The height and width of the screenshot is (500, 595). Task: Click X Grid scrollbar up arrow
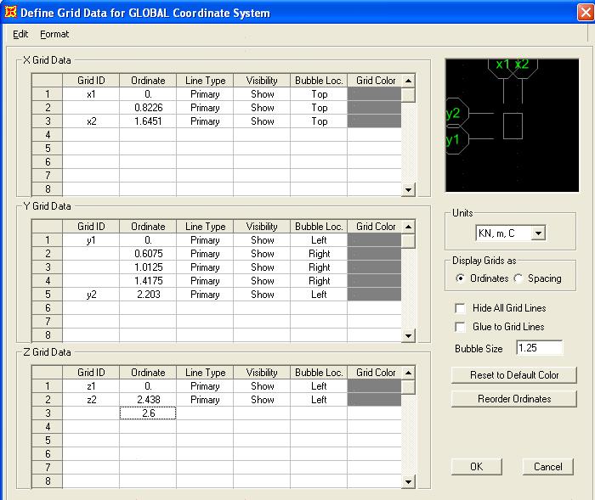(408, 81)
